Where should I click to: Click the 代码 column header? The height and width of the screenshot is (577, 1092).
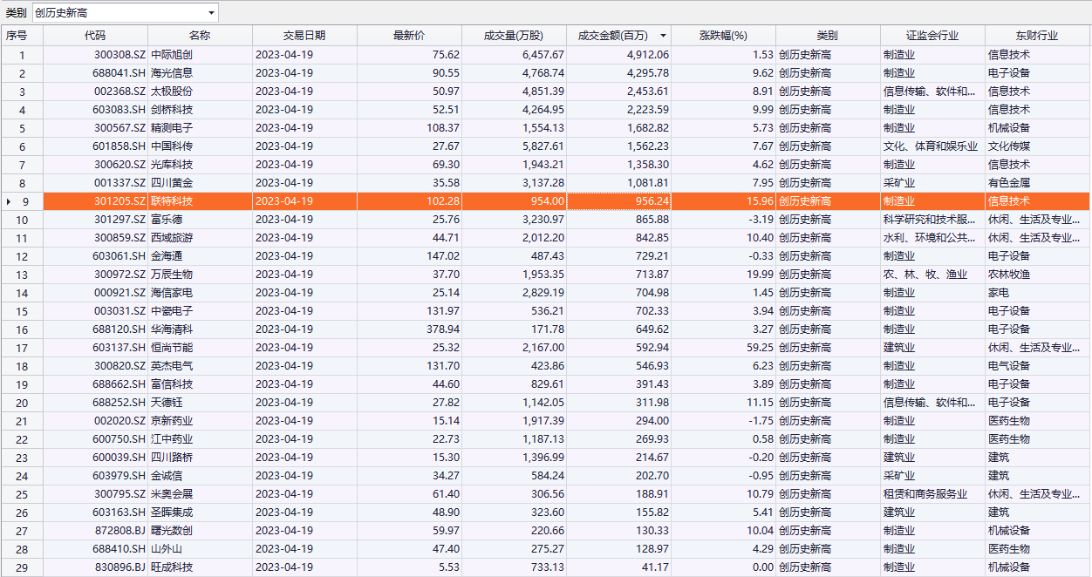95,36
